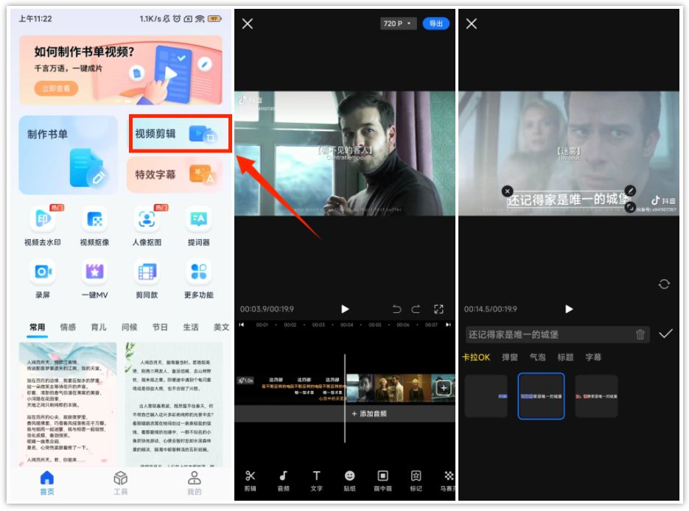Open 剪同款 template tool

point(147,279)
